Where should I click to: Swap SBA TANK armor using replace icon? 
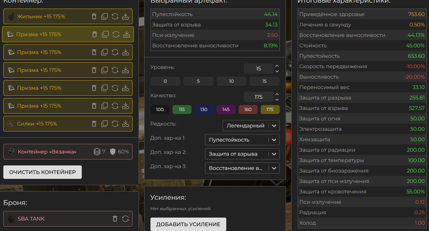(125, 219)
